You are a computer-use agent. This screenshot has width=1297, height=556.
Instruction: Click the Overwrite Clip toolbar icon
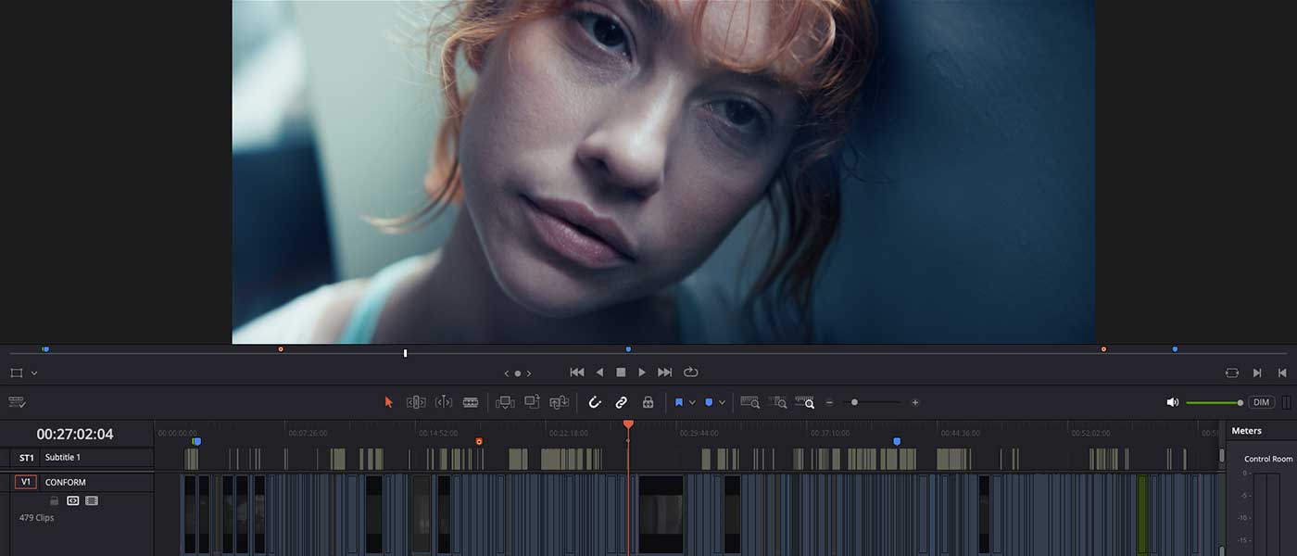click(532, 402)
